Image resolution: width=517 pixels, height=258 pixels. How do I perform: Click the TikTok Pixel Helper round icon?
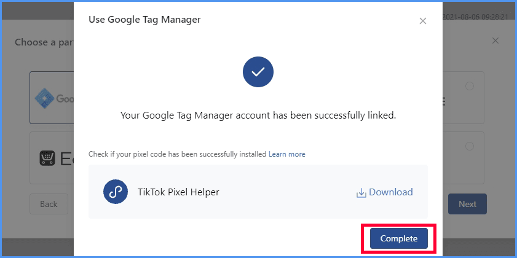[x=115, y=192]
